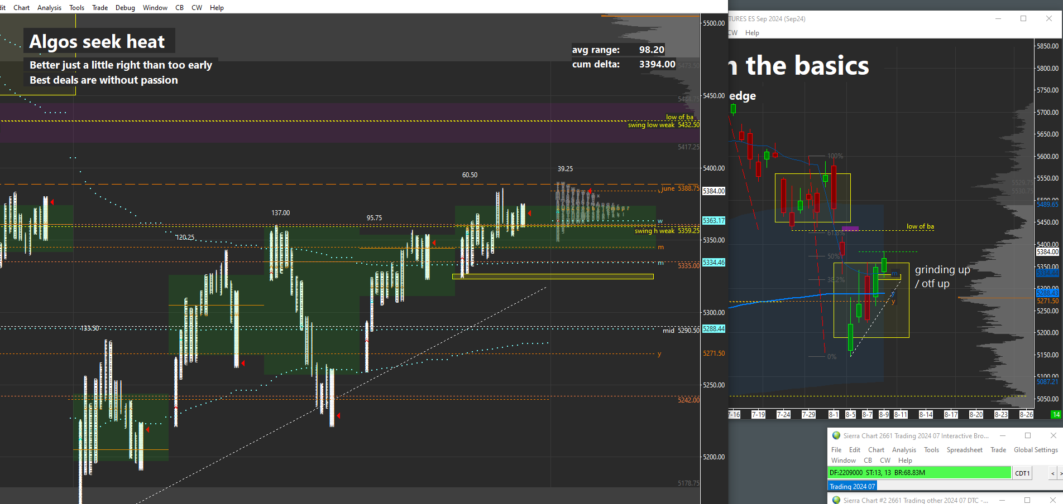This screenshot has width=1063, height=504.
Task: Click the avg range value 98.20
Action: point(652,50)
